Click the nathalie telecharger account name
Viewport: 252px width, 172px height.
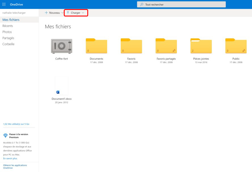pos(14,13)
